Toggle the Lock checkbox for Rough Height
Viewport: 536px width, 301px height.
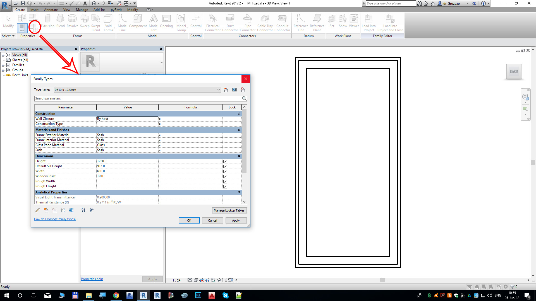coord(225,186)
